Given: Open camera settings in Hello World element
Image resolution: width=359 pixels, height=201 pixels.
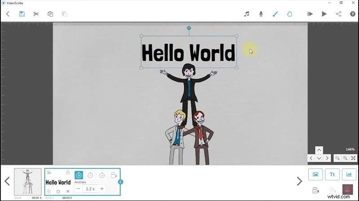Looking at the screenshot, I should (x=114, y=175).
